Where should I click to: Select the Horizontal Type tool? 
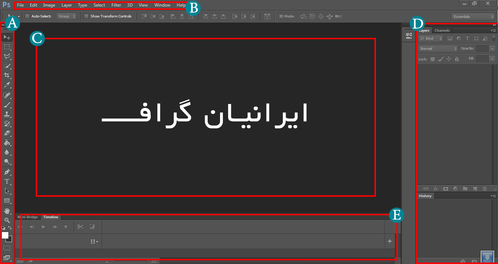[x=7, y=181]
